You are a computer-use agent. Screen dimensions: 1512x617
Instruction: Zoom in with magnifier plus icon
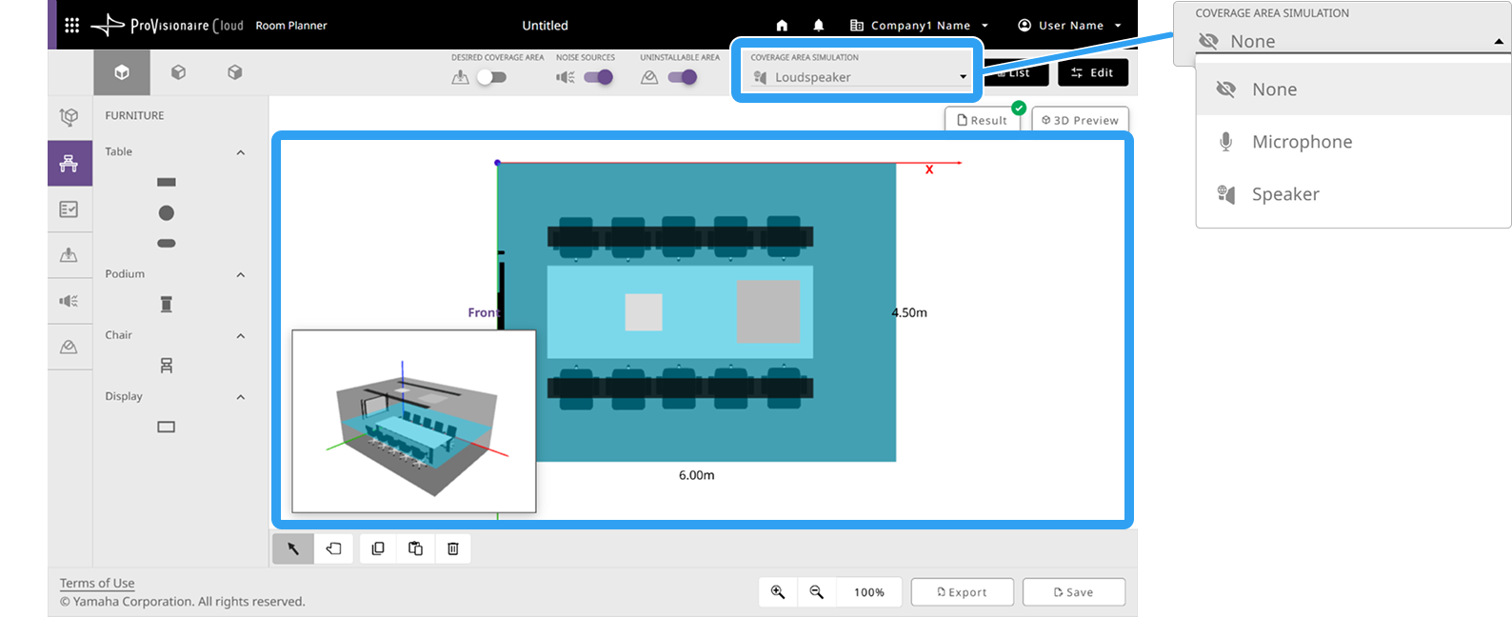(778, 592)
